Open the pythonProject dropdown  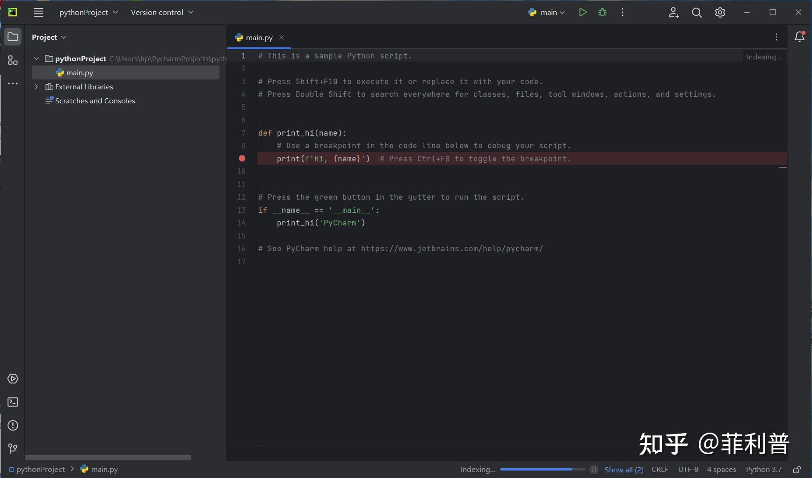(x=88, y=13)
